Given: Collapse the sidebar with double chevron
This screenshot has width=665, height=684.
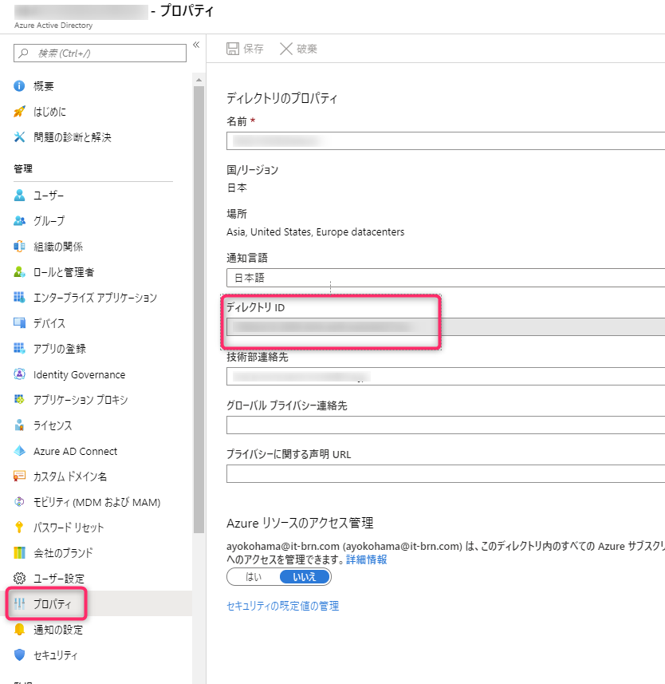Looking at the screenshot, I should click(196, 45).
